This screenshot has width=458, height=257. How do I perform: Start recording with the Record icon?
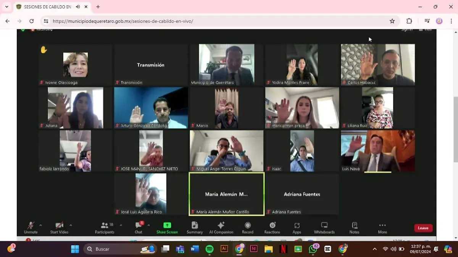click(247, 225)
